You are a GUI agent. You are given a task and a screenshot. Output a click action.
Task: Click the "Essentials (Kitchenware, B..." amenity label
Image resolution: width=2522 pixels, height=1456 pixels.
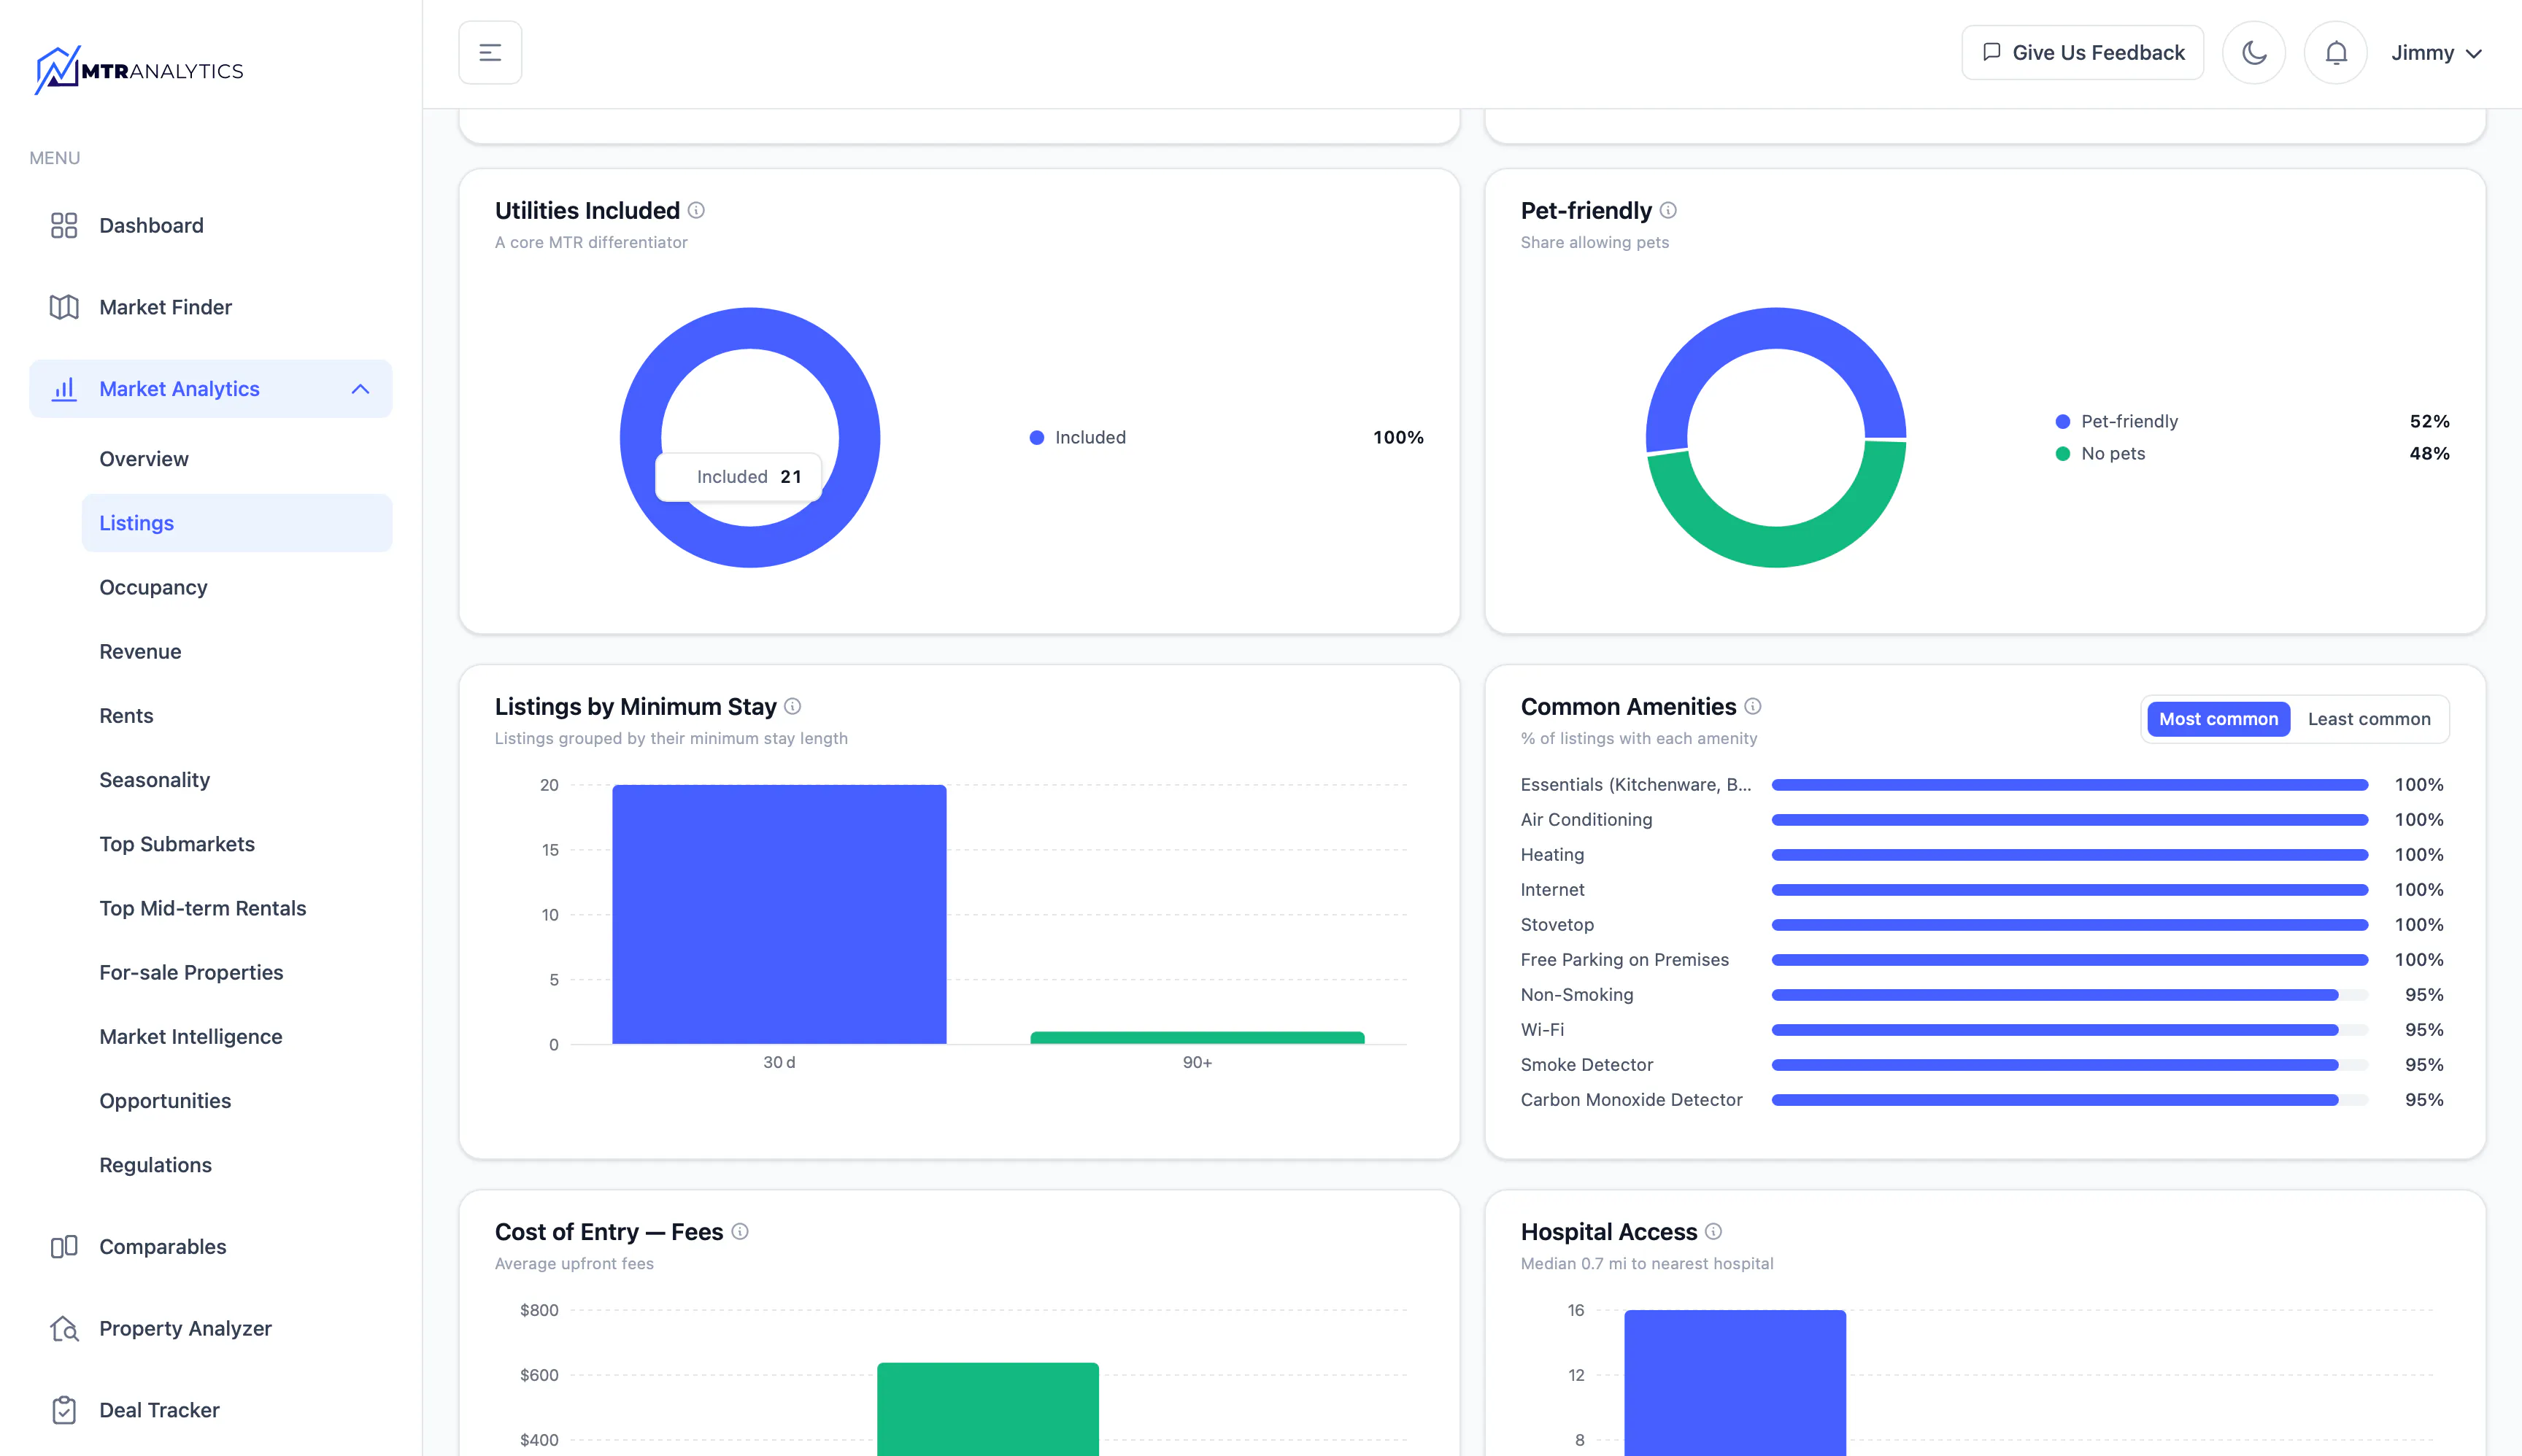(1635, 785)
